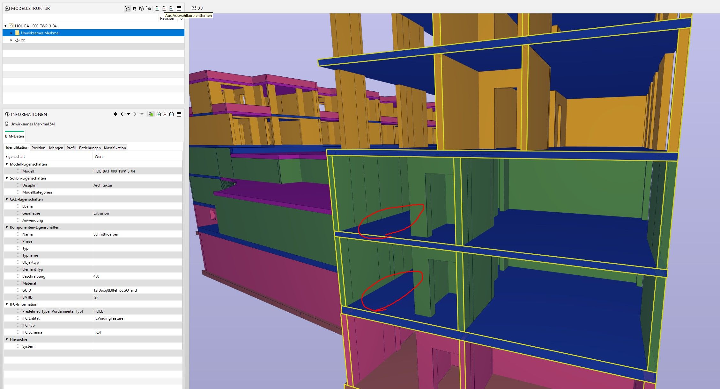Click the xx node's component icon
The image size is (720, 389).
(17, 40)
